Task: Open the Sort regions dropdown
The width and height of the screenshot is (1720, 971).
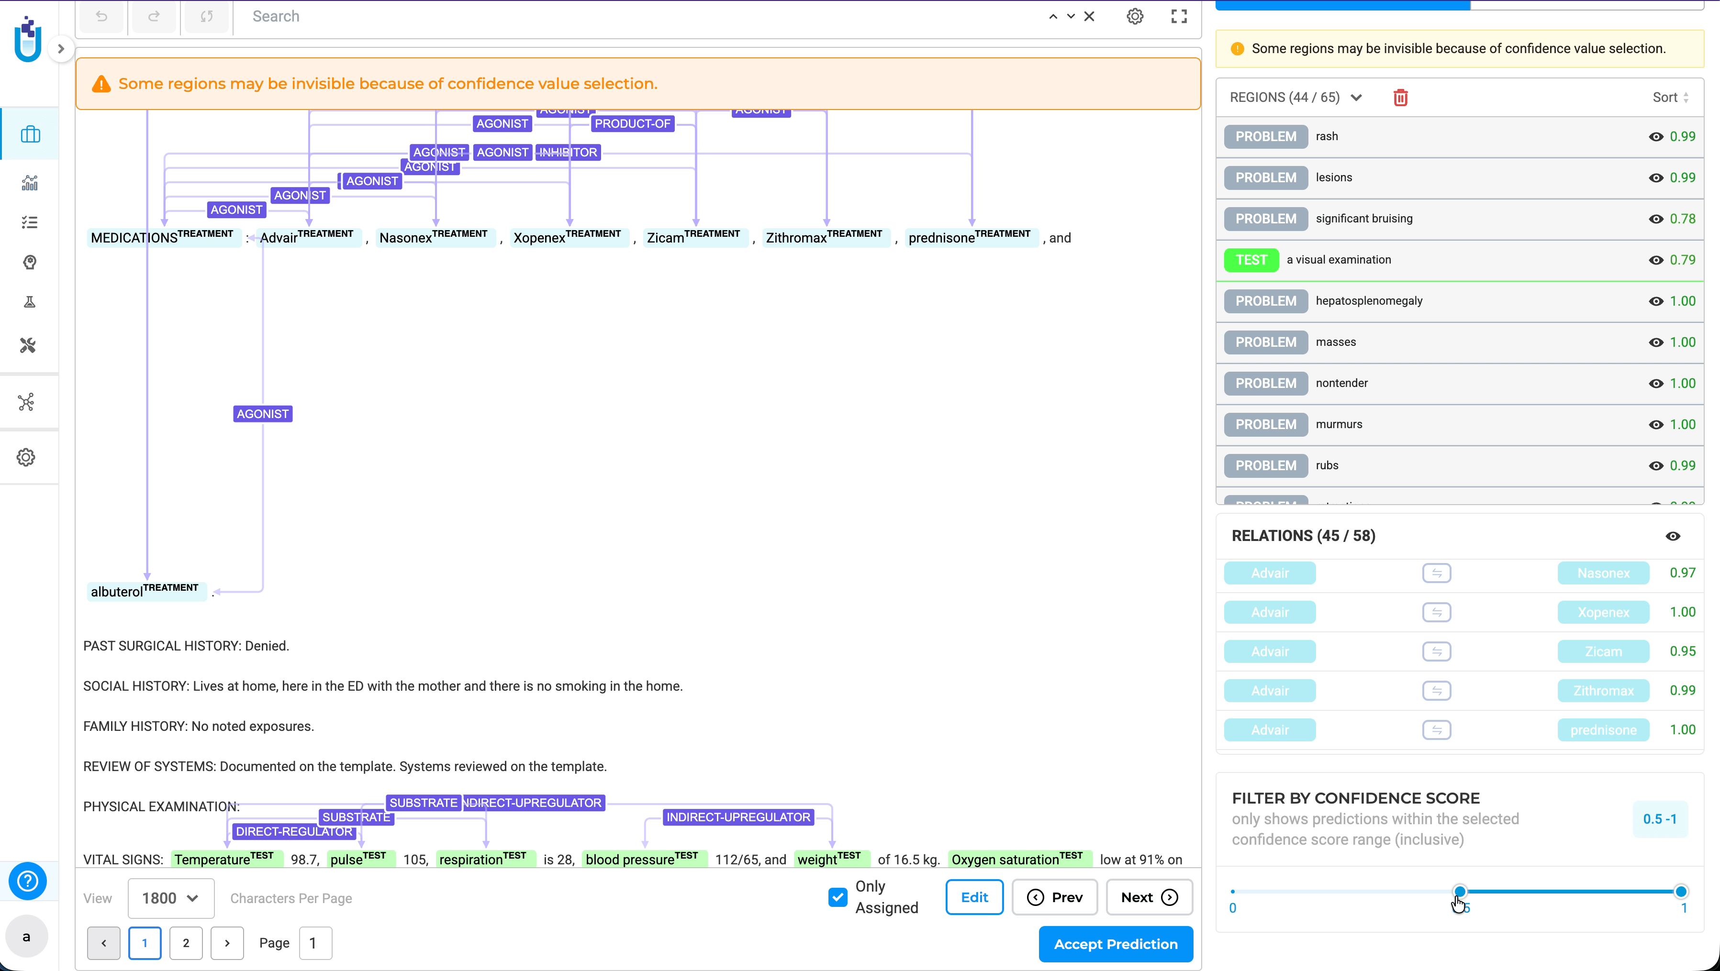Action: (1671, 98)
